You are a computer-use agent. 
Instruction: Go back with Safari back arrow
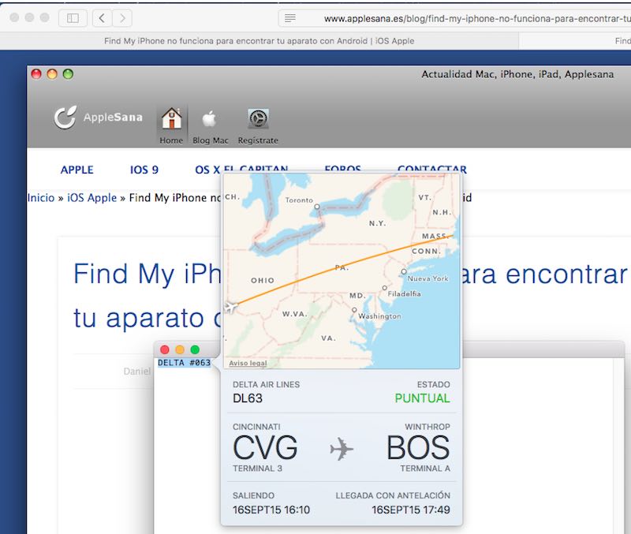[x=103, y=18]
